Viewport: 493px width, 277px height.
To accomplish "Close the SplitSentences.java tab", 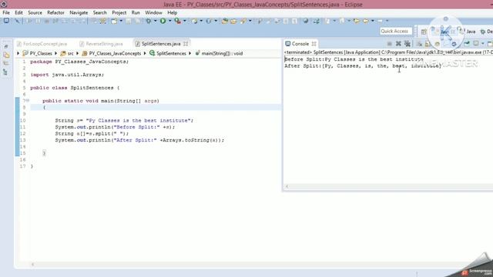I will click(186, 44).
